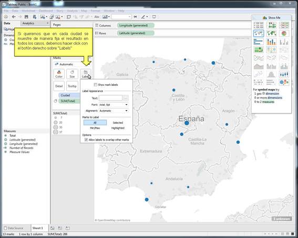Select the horizontal bars chart in Show Me

click(259, 42)
